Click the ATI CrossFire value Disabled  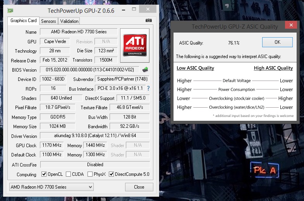pos(95,165)
